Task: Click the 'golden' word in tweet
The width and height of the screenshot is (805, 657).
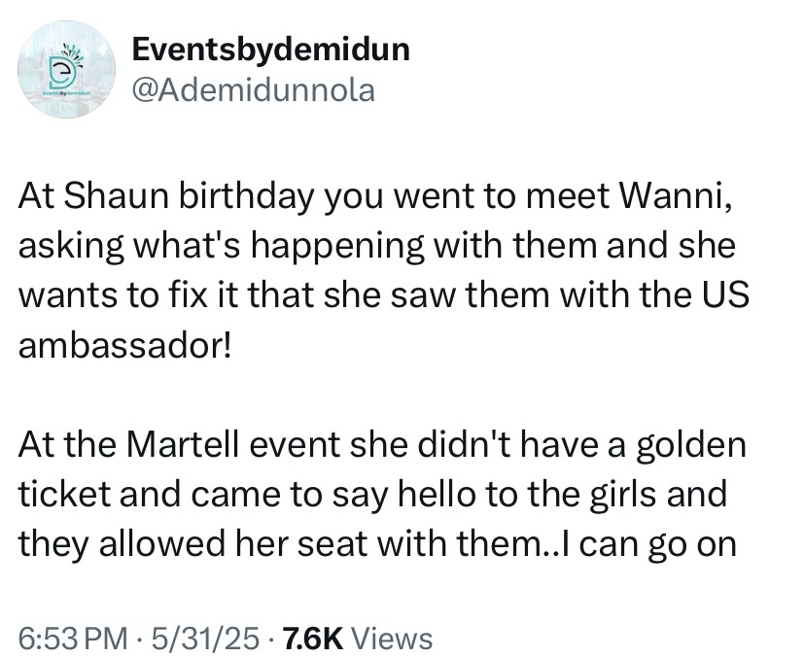Action: tap(691, 445)
